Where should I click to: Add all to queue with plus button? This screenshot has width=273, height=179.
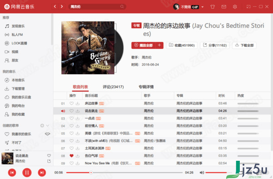[159, 45]
